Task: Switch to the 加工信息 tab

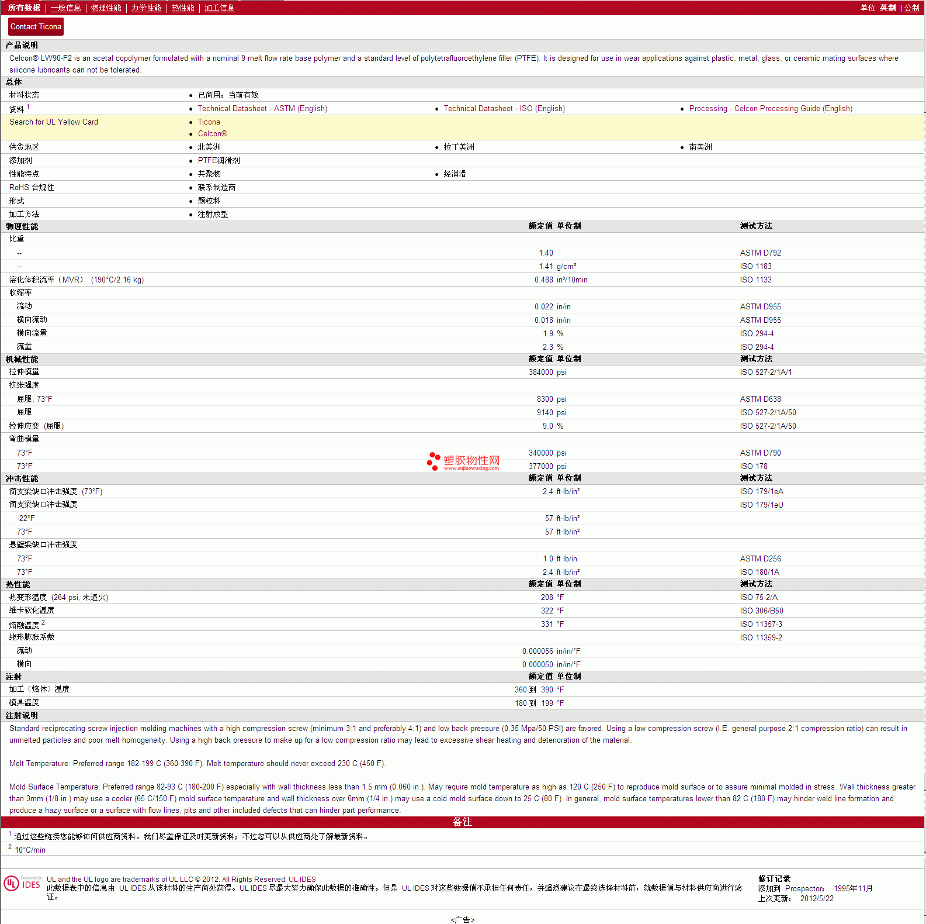Action: (219, 8)
